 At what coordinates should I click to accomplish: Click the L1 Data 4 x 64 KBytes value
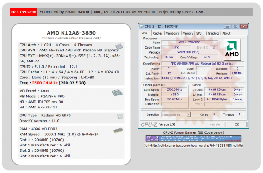[217, 89]
